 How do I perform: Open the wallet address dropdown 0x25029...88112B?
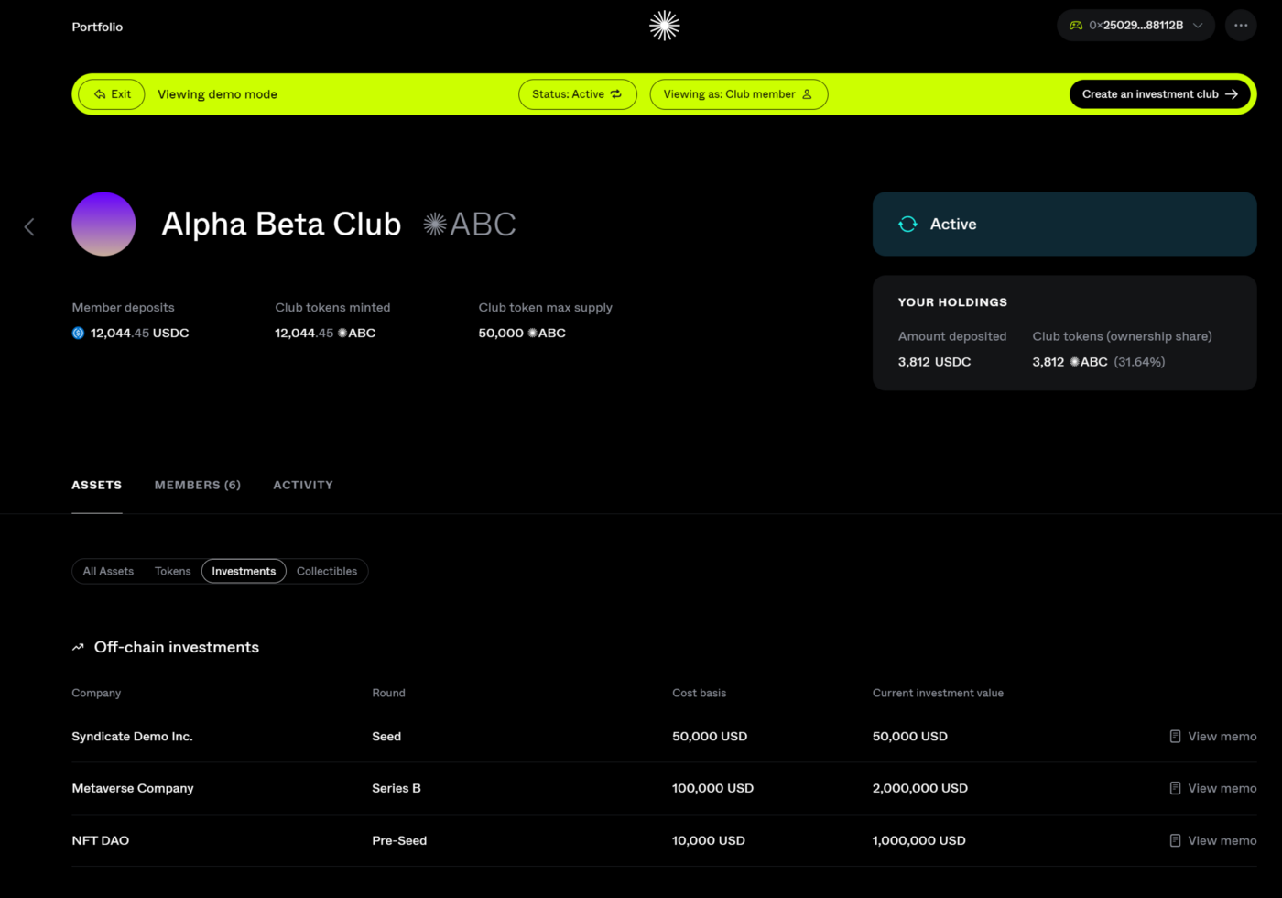point(1135,26)
